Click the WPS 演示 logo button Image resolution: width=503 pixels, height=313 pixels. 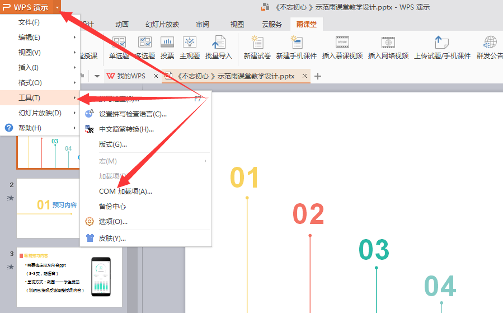[x=26, y=7]
